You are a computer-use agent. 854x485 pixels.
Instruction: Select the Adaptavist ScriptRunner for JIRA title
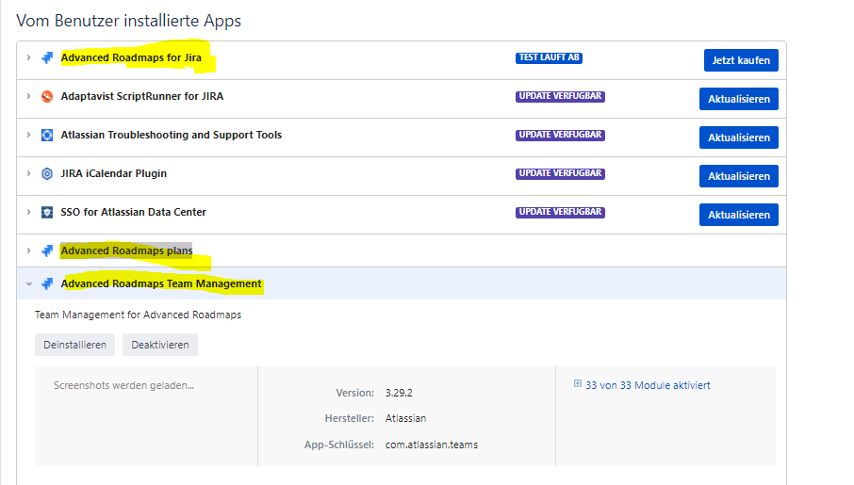(x=142, y=96)
